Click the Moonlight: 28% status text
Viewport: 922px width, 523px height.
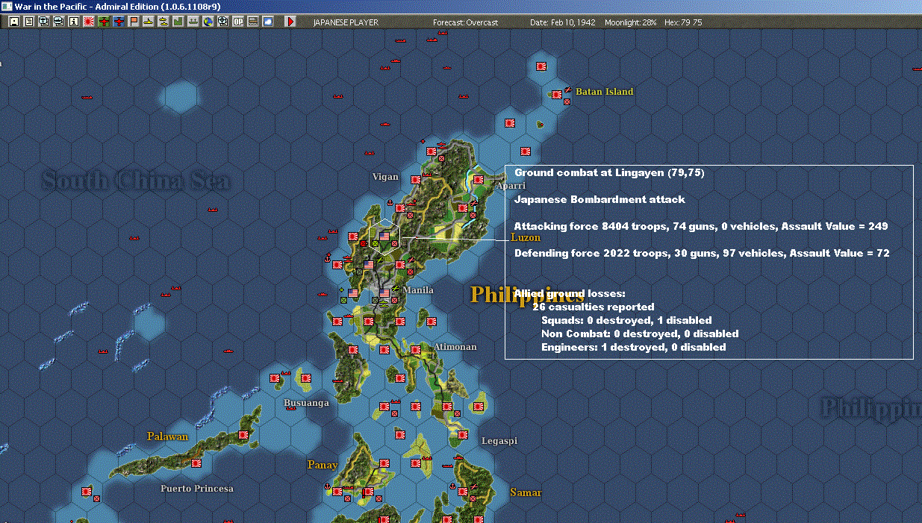pos(631,22)
